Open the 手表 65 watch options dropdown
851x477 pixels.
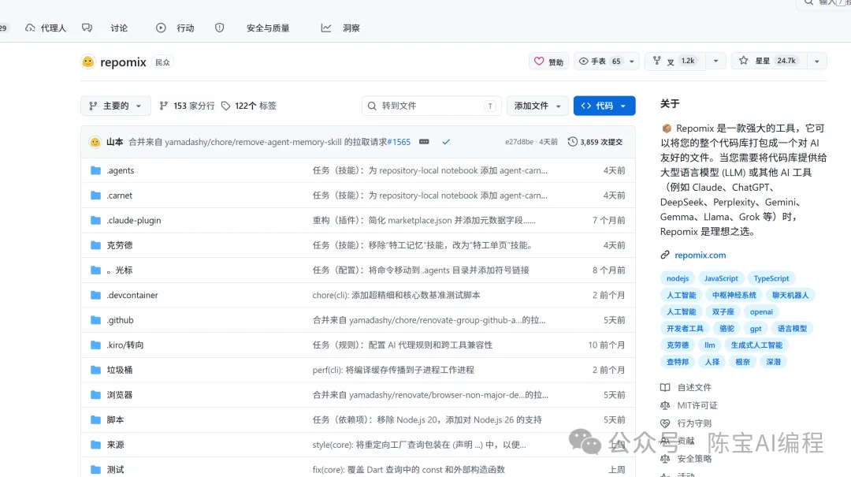pos(632,61)
